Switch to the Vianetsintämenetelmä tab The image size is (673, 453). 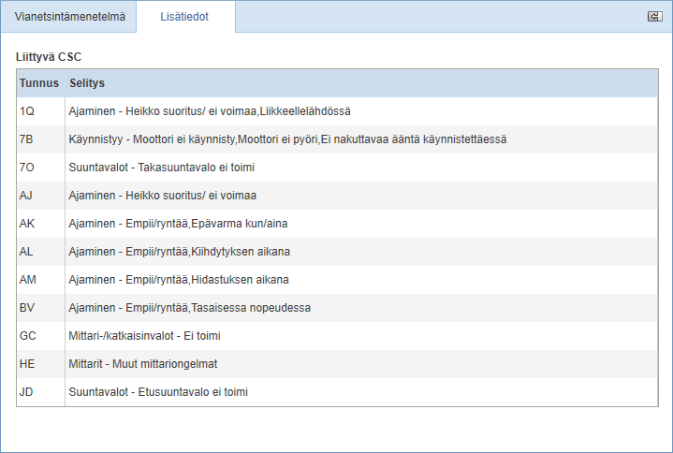coord(69,17)
